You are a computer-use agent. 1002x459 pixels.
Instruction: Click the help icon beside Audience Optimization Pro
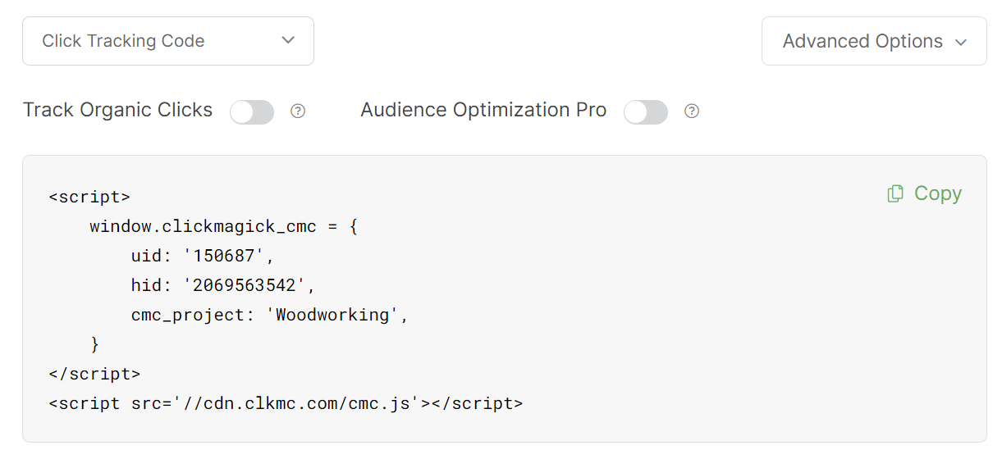pyautogui.click(x=692, y=111)
